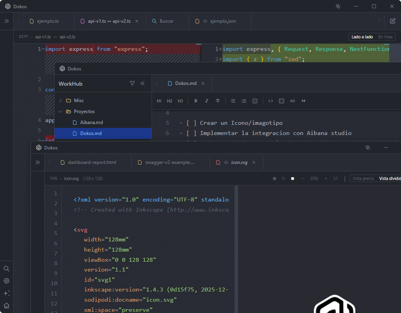
Task: Open the dashboard-report.html tab
Action: (x=92, y=162)
